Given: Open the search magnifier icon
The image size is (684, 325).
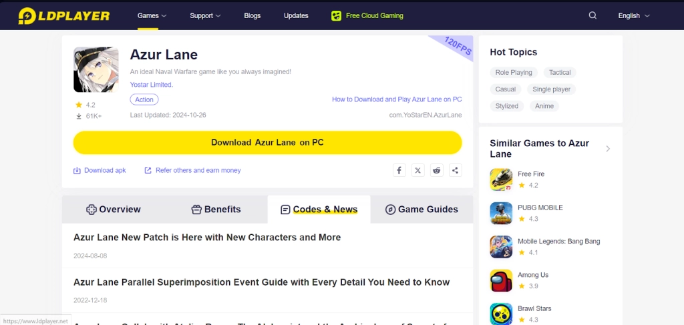Looking at the screenshot, I should [592, 16].
